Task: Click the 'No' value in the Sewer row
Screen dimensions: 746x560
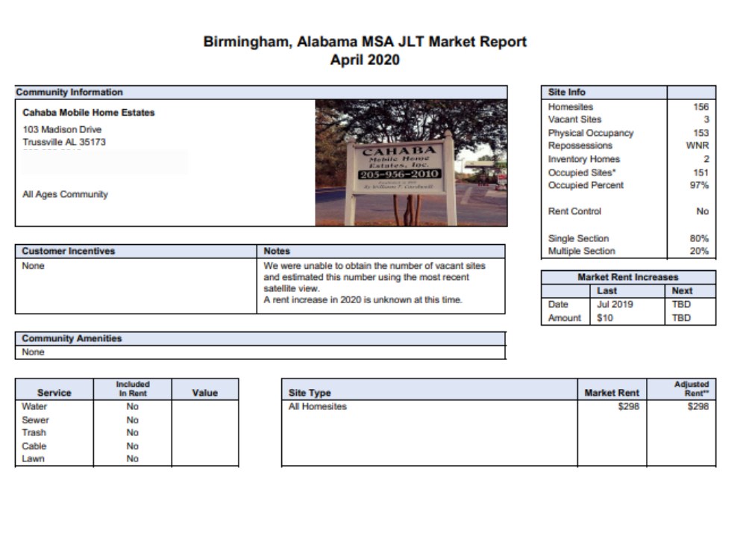Action: (132, 420)
